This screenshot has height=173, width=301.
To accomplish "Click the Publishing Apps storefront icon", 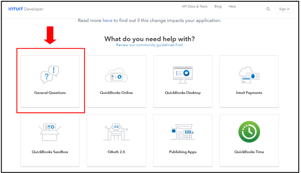I will click(183, 132).
